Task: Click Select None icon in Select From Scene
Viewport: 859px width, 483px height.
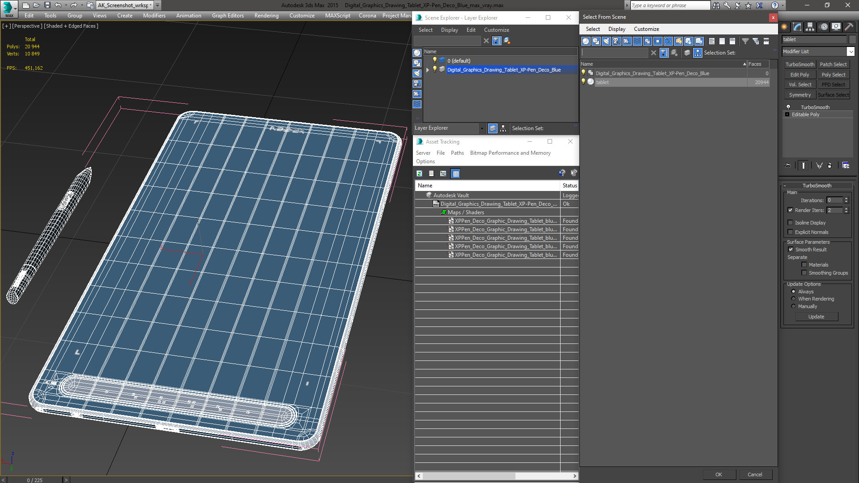Action: pos(722,41)
